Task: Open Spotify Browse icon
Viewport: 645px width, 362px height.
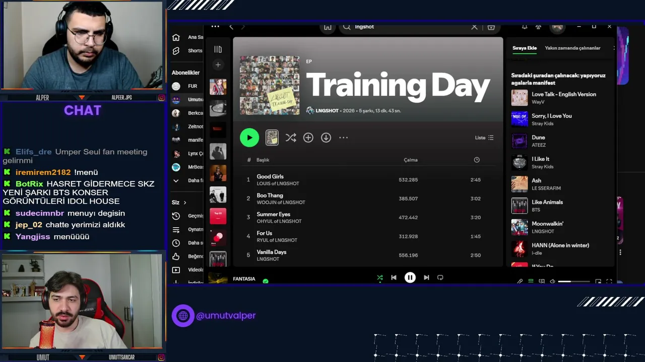Action: 491,27
